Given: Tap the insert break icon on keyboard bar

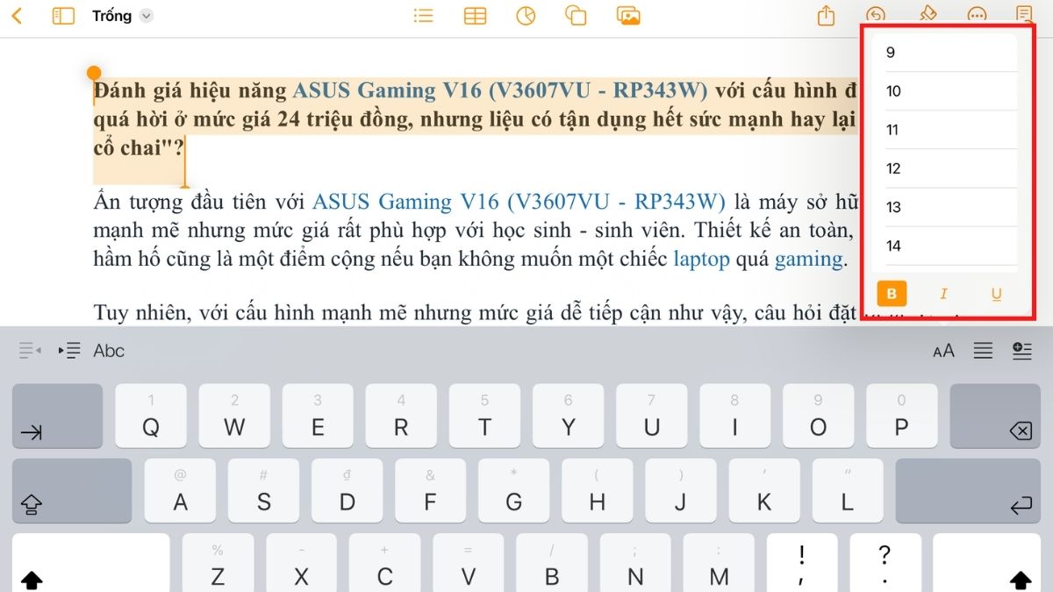Looking at the screenshot, I should click(1022, 351).
